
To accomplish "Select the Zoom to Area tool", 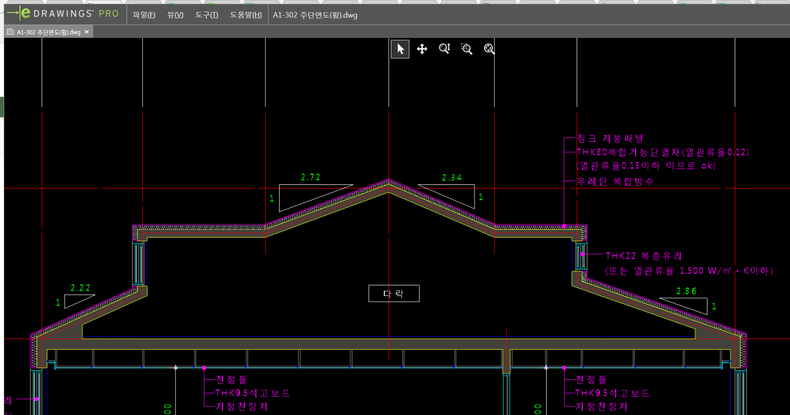I will tap(467, 49).
